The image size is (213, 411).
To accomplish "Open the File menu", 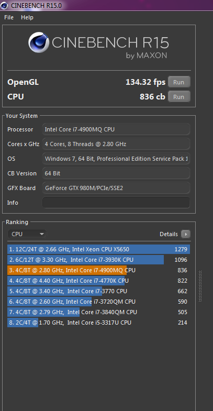I will point(9,17).
